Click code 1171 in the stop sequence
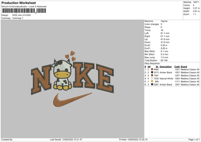Viewport: 201px width, 142px height. (177, 81)
